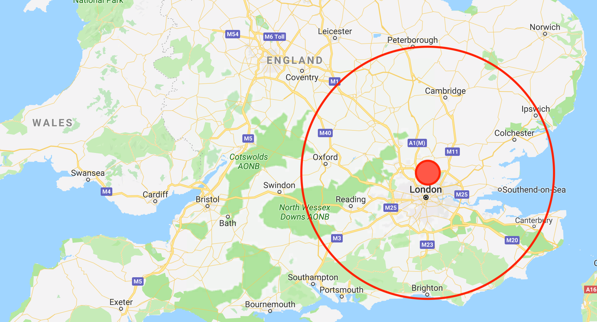This screenshot has width=597, height=322.
Task: Select the M23 motorway shield
Action: [x=427, y=245]
